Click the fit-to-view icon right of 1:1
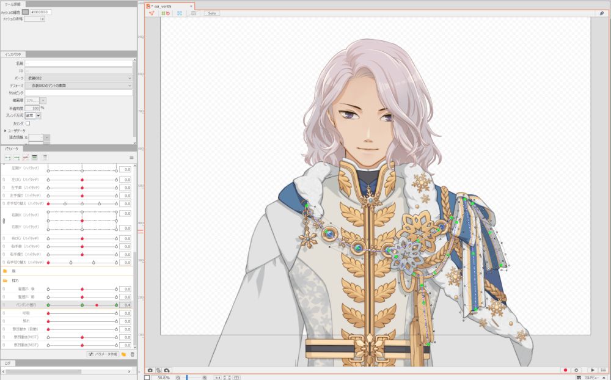This screenshot has width=611, height=380. (227, 378)
